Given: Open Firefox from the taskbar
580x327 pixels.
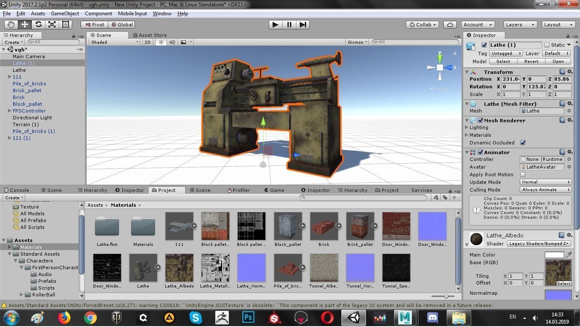Looking at the screenshot, I should (x=64, y=318).
